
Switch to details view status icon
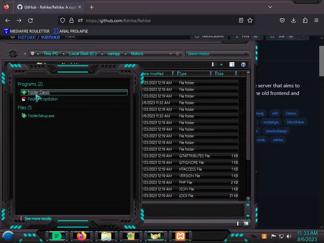click(x=239, y=223)
